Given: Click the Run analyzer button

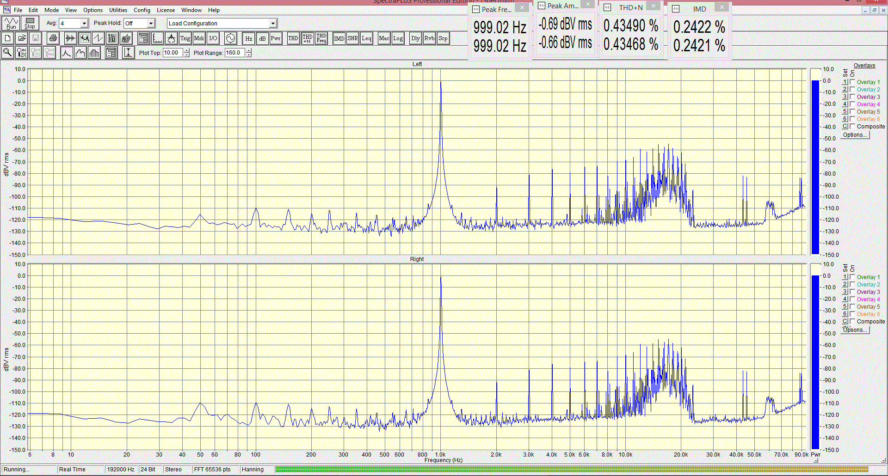Looking at the screenshot, I should click(11, 23).
